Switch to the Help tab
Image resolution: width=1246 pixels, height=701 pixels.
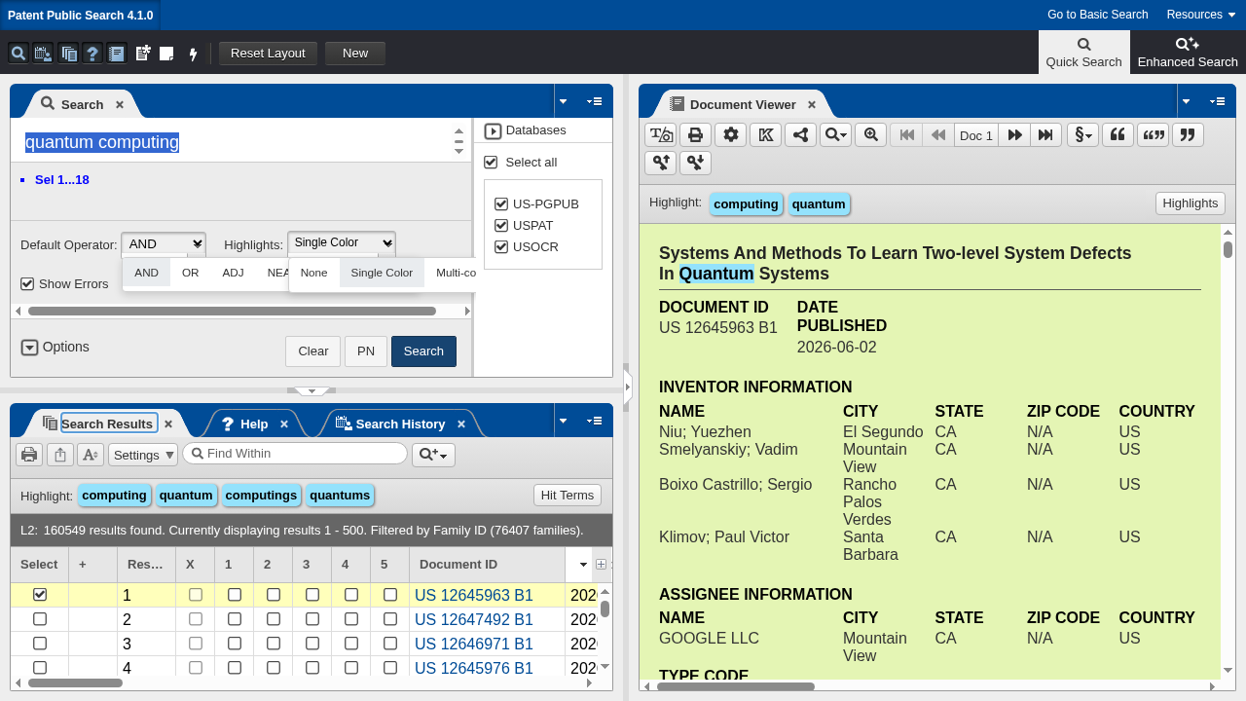254,424
